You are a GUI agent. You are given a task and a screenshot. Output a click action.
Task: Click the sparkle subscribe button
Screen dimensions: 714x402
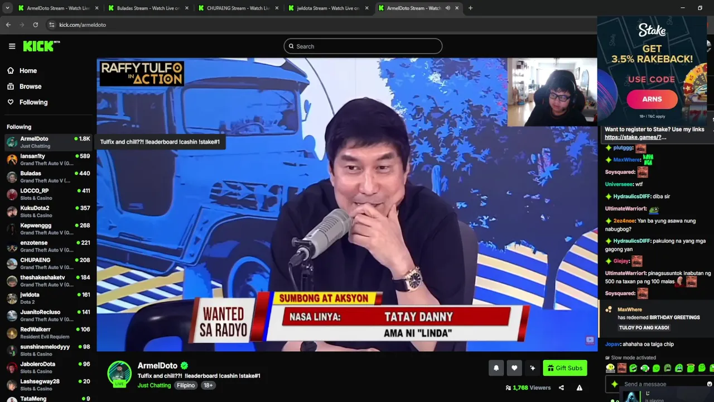[x=533, y=368]
